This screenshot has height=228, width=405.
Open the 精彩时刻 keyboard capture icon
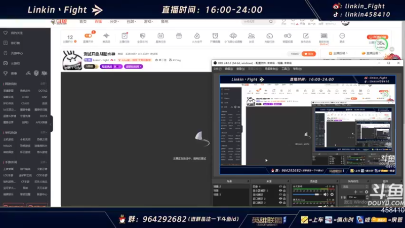[324, 35]
